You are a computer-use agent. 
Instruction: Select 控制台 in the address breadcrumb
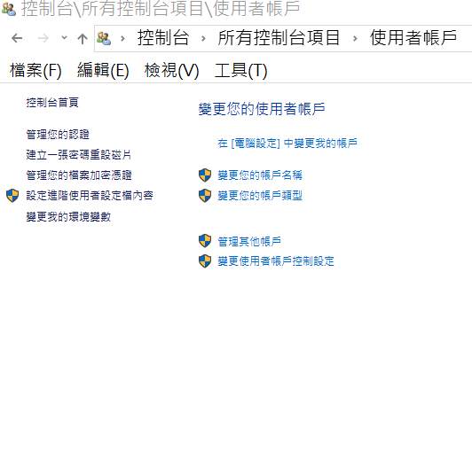(x=163, y=38)
